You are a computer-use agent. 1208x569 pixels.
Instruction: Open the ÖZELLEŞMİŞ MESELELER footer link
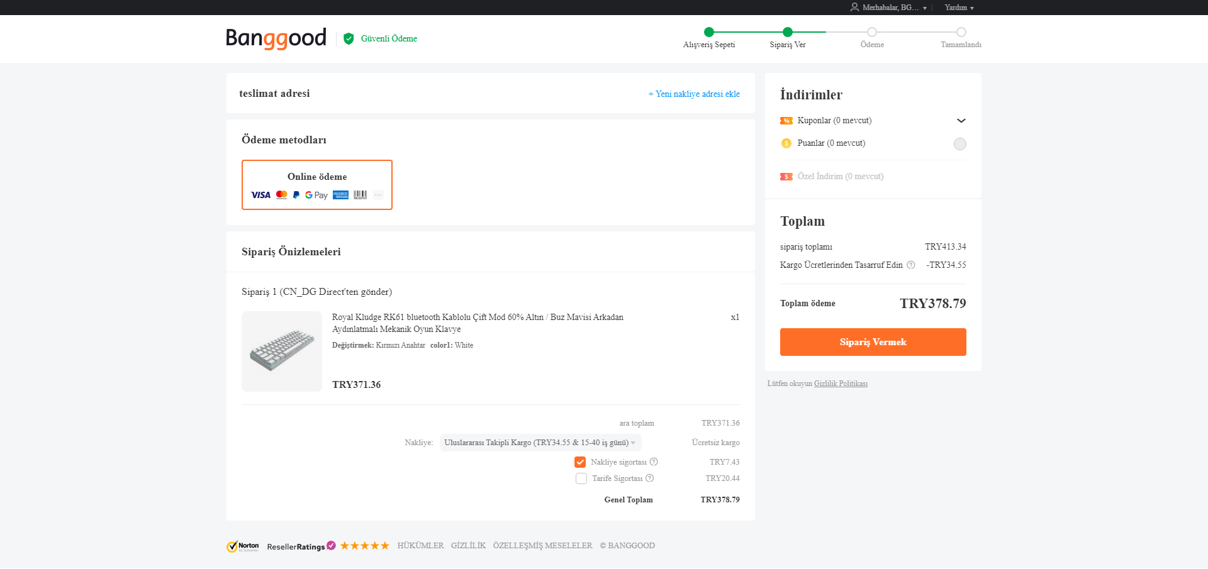[542, 546]
